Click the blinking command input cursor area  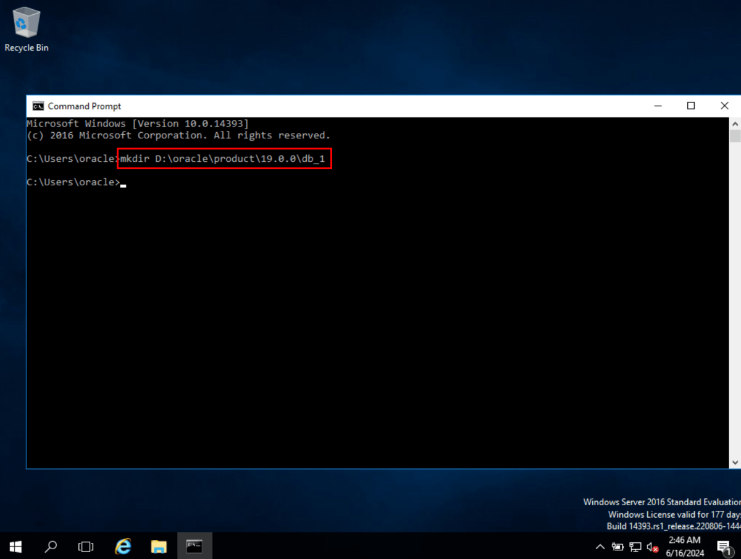point(123,182)
